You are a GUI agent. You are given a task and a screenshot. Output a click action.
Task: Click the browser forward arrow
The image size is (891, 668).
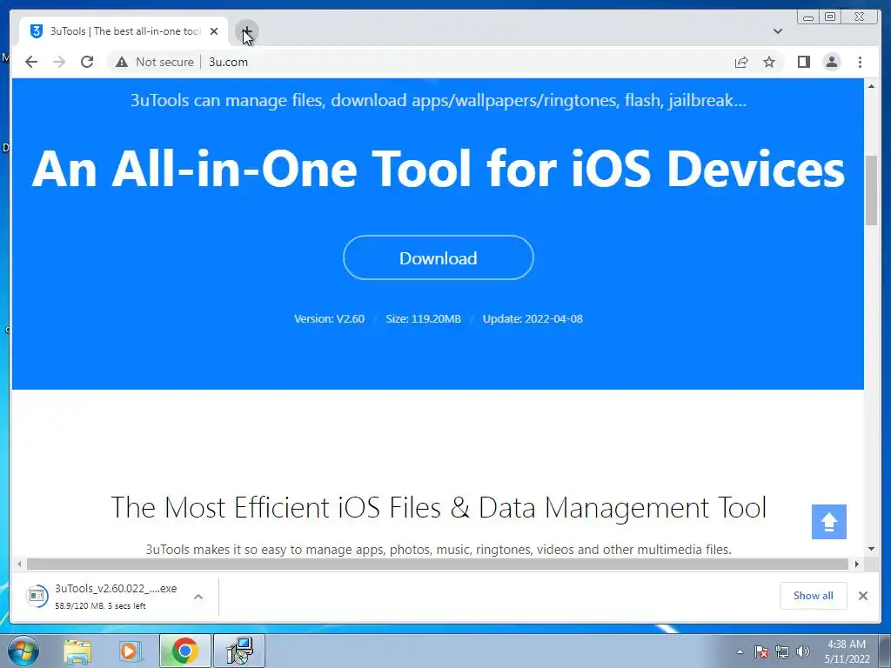click(59, 62)
